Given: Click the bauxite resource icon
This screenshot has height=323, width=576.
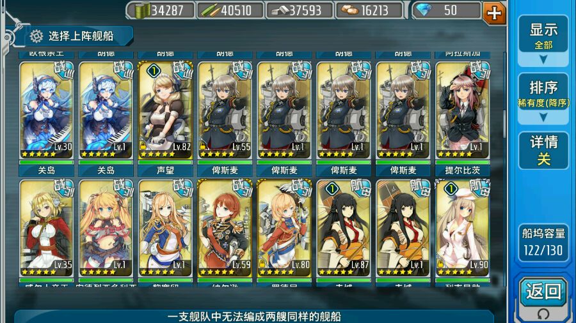Looking at the screenshot, I should 349,10.
